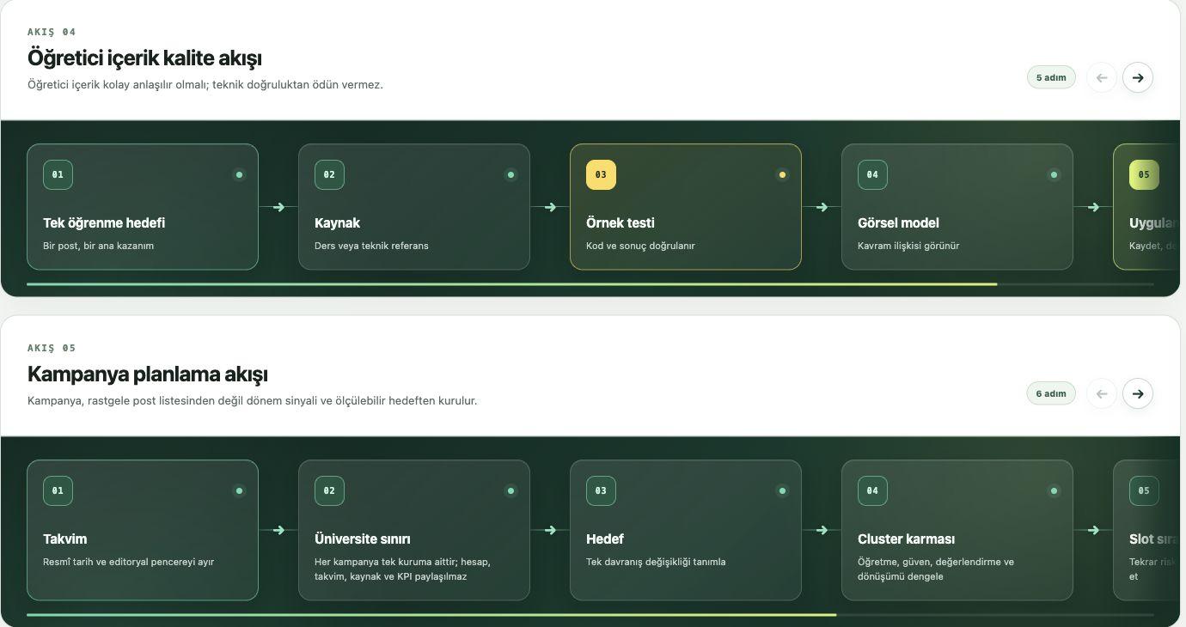Click the AKIŞ 05 label
1186x627 pixels.
(52, 348)
